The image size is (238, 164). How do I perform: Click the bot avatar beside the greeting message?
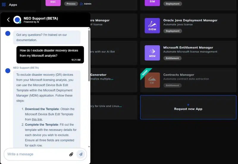8,33
